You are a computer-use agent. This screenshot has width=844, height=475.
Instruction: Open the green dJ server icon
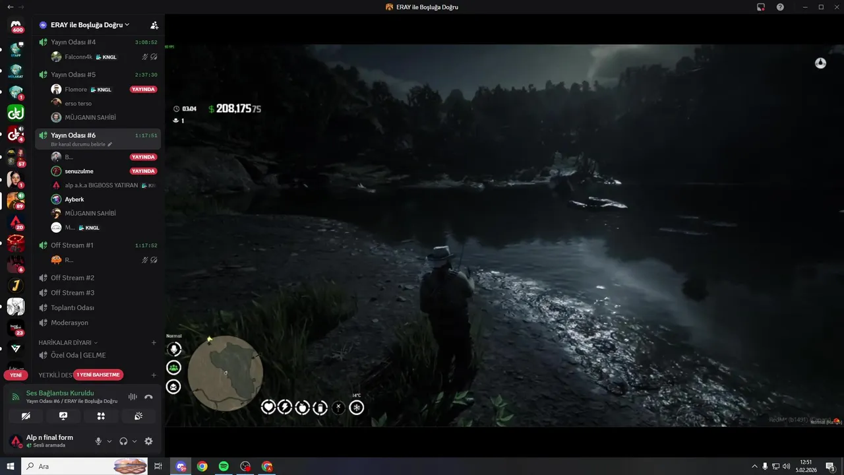click(16, 113)
